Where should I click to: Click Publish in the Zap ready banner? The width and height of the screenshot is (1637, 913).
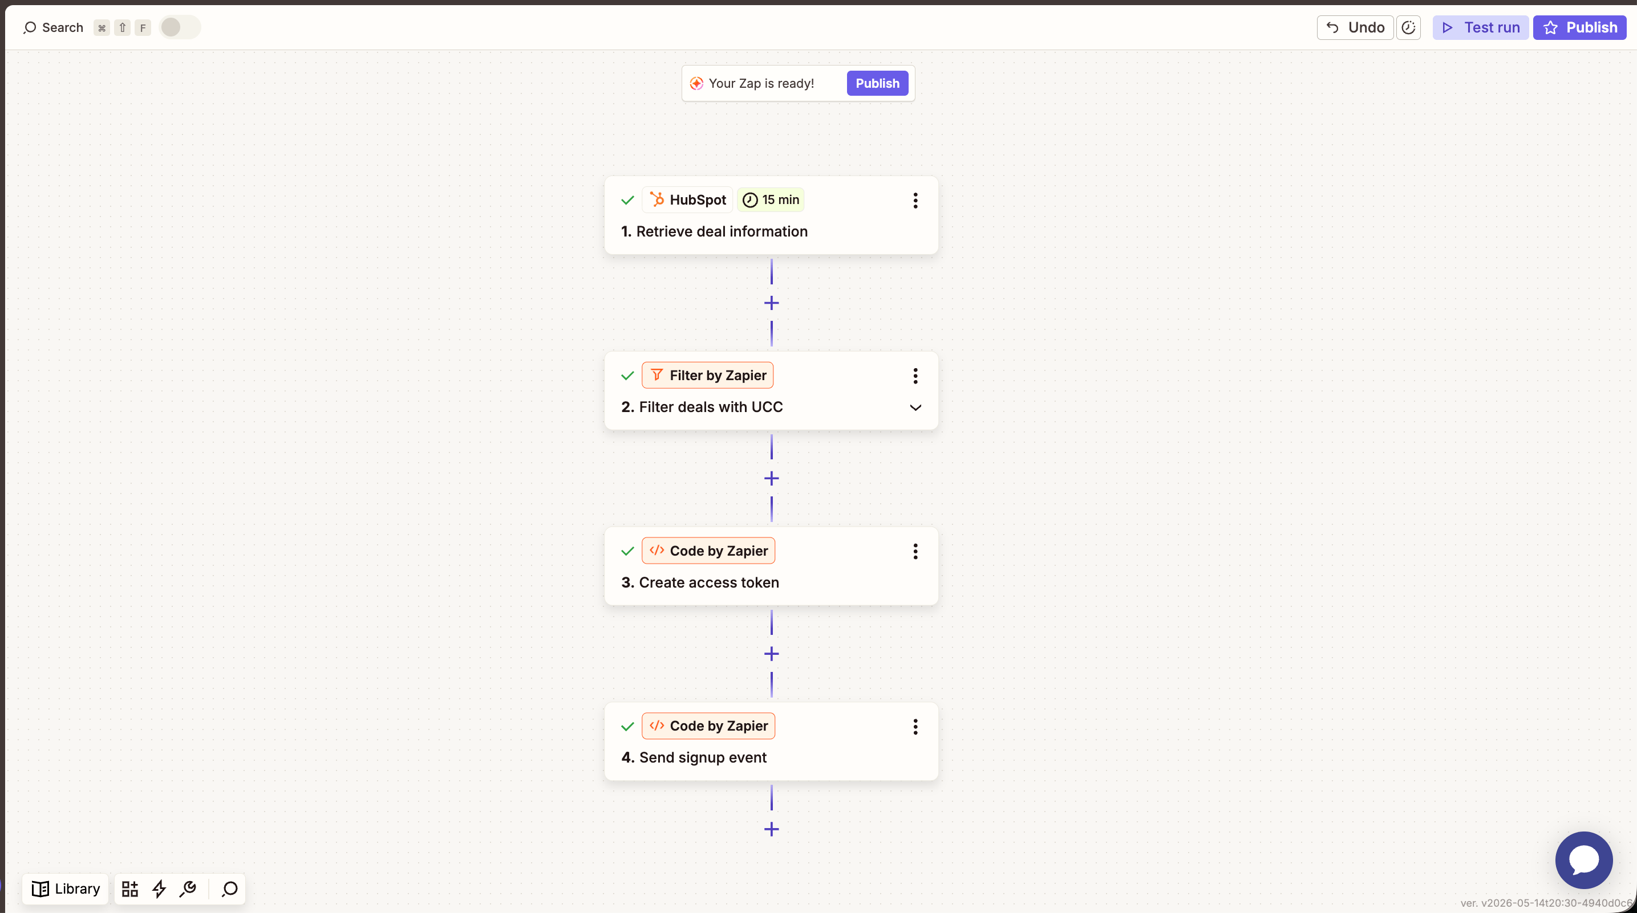[x=877, y=83]
